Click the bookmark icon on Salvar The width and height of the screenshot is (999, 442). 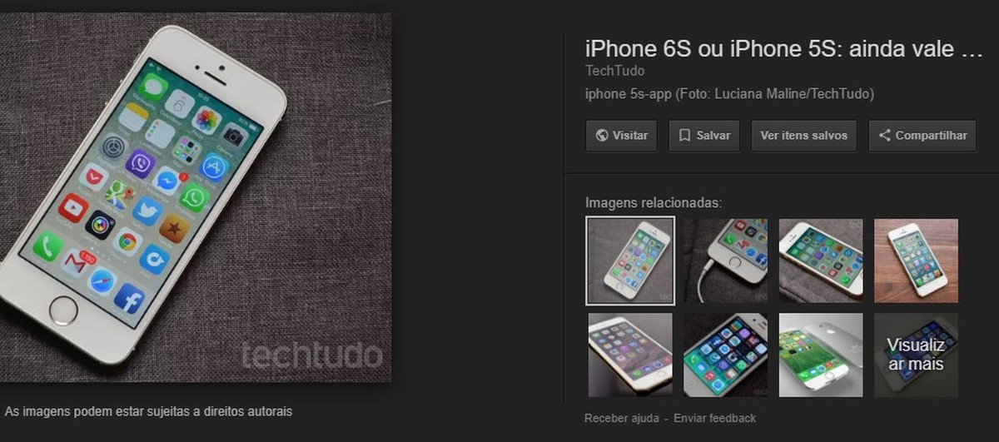click(684, 136)
